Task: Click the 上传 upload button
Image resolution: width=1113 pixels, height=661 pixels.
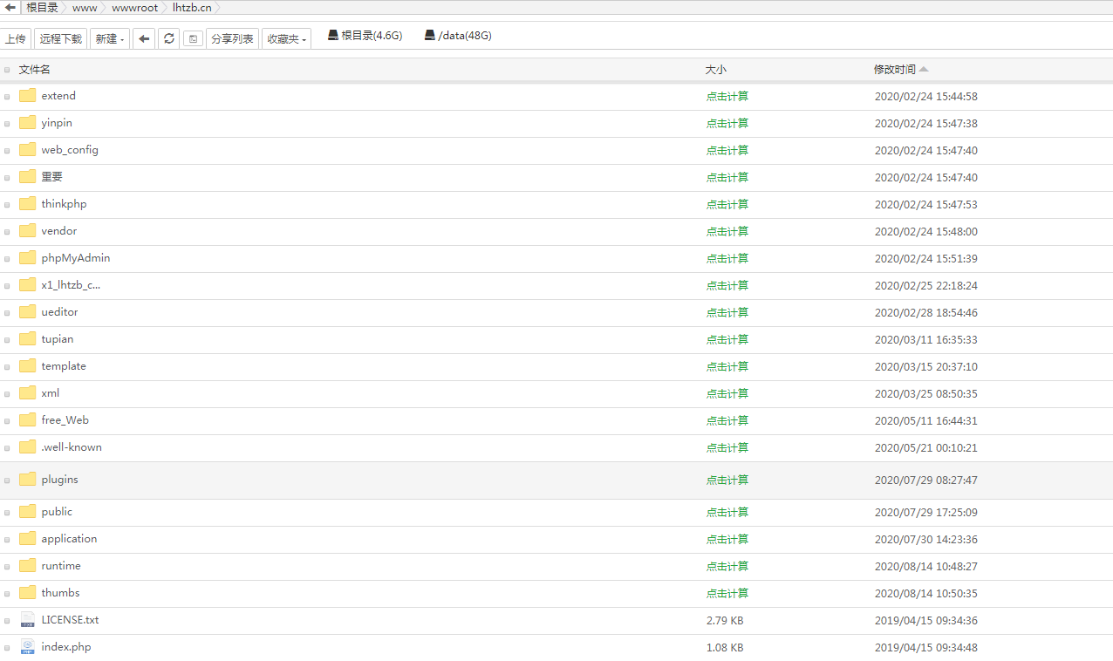Action: [16, 38]
